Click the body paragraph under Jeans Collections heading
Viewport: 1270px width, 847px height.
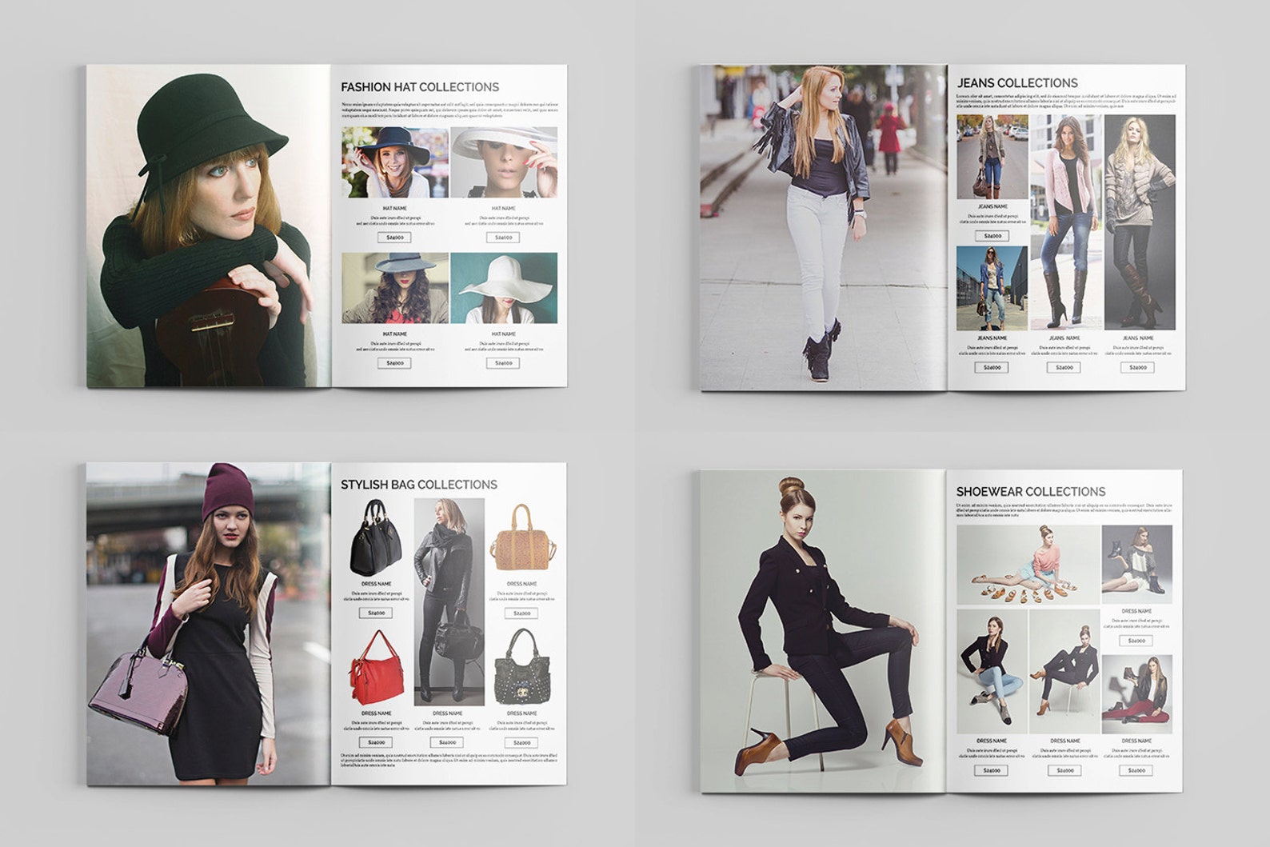click(1065, 101)
